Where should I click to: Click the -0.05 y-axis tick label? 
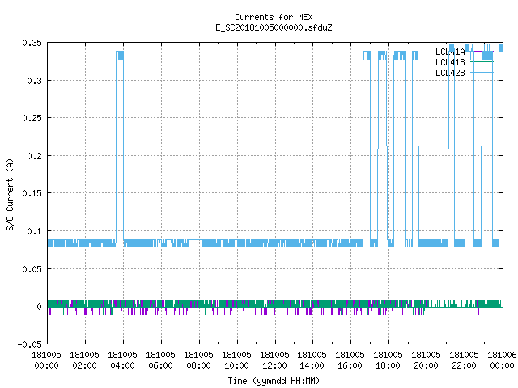[x=30, y=344]
